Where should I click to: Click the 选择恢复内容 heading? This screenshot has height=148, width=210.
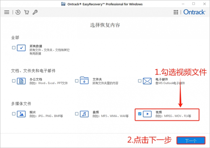pos(105,25)
